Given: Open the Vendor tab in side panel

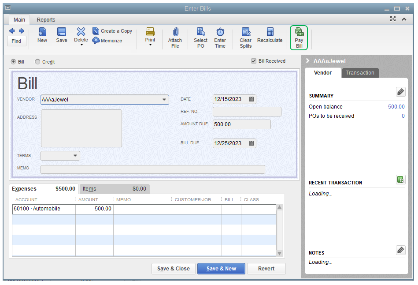Looking at the screenshot, I should (323, 73).
